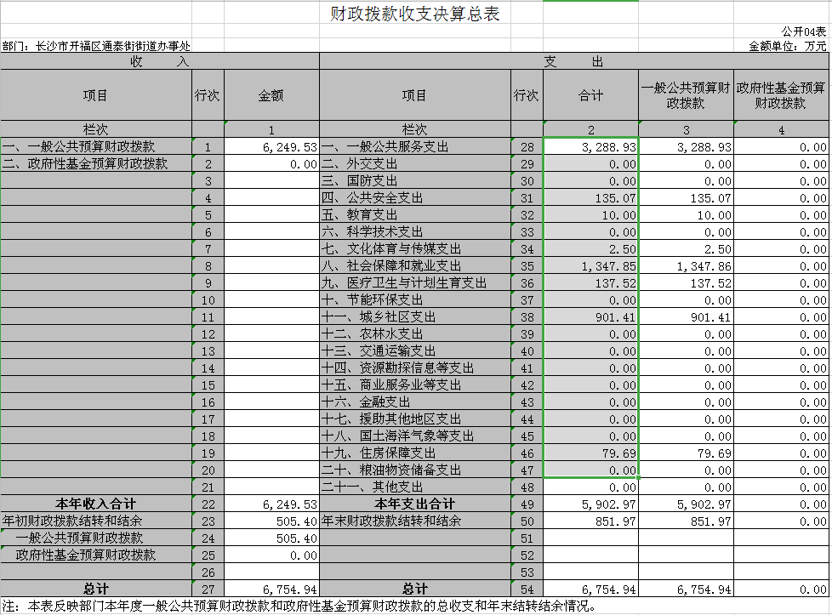The image size is (832, 615).
Task: Click the 五、教育支出 item cell
Action: coord(414,215)
